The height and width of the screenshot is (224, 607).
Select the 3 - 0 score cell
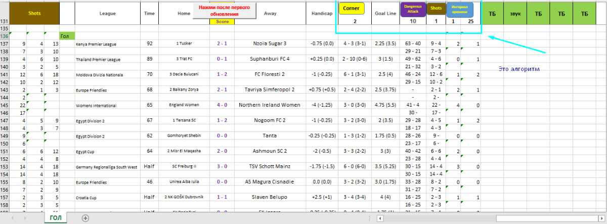coord(222,166)
